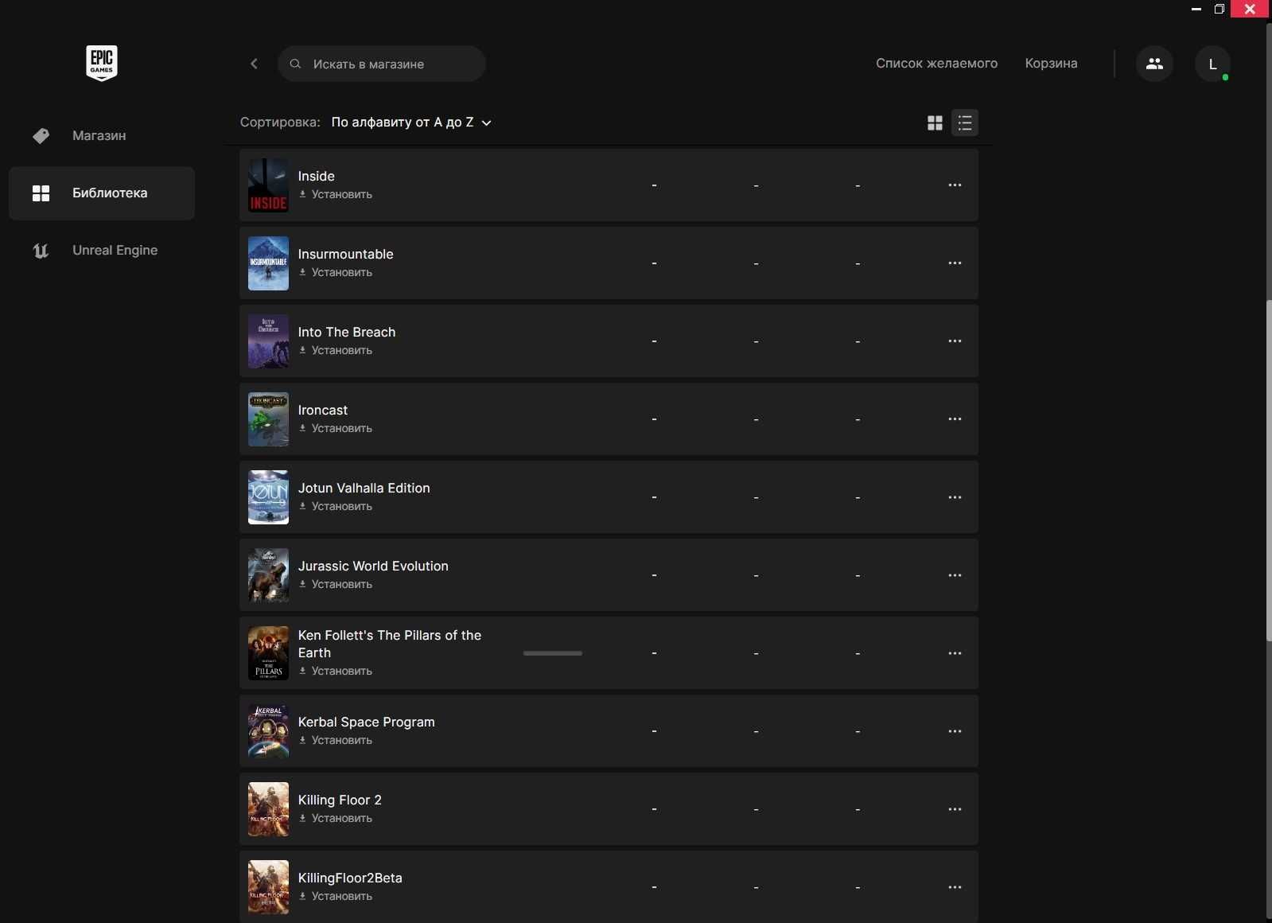Viewport: 1272px width, 923px height.
Task: Install Inside via Установить
Action: click(336, 195)
